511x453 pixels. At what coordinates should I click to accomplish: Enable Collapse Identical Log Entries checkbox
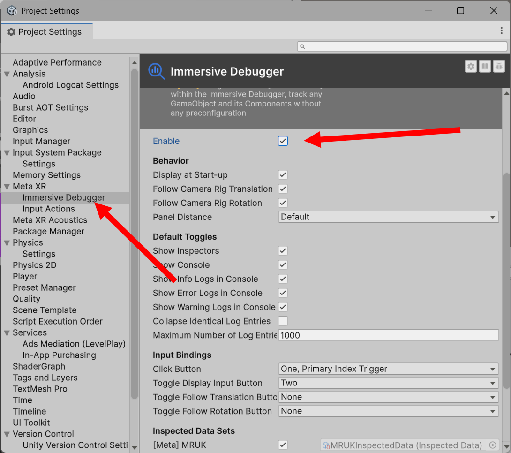[283, 321]
